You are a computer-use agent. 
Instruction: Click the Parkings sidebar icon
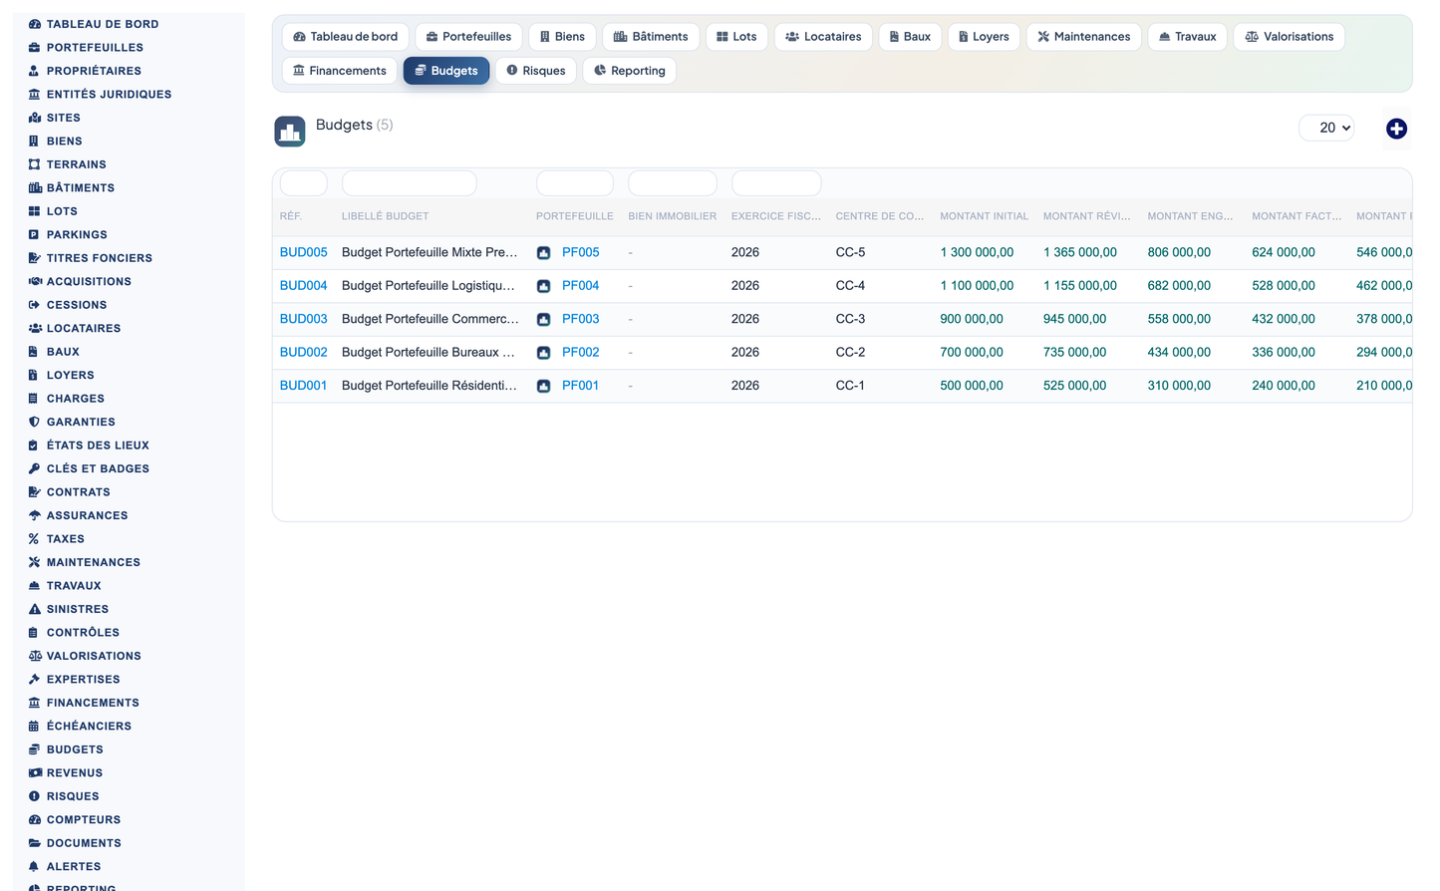click(x=34, y=234)
